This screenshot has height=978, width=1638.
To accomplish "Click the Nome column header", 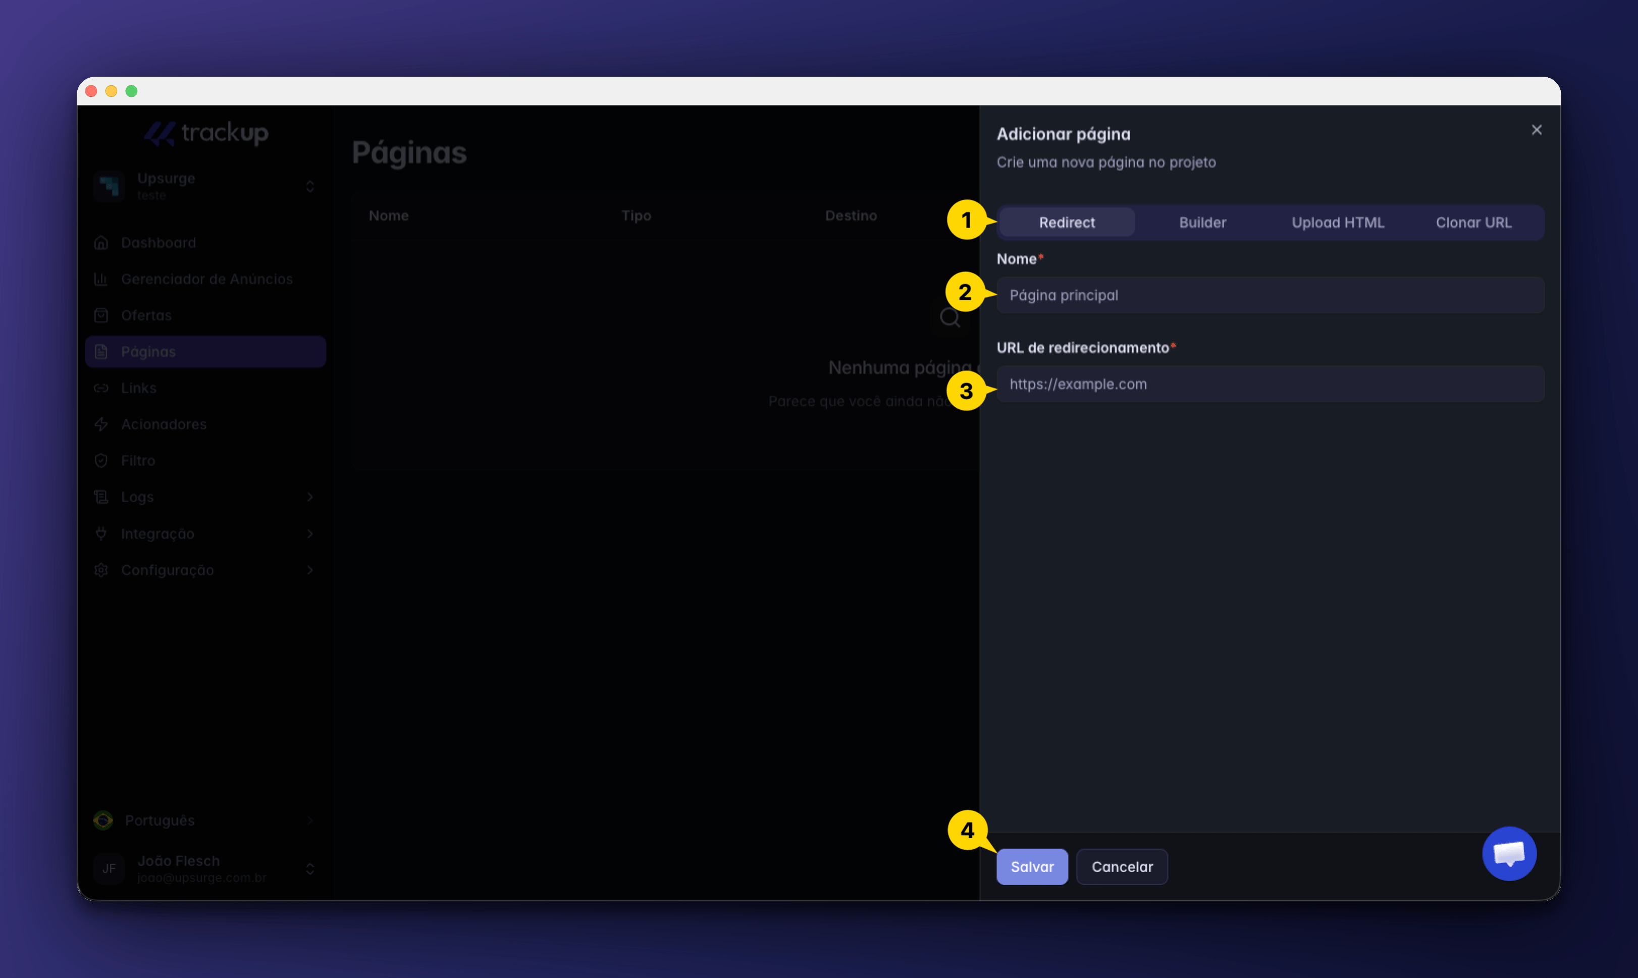I will pos(388,215).
